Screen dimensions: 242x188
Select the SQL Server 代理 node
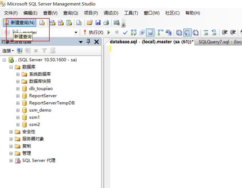[x=39, y=160]
